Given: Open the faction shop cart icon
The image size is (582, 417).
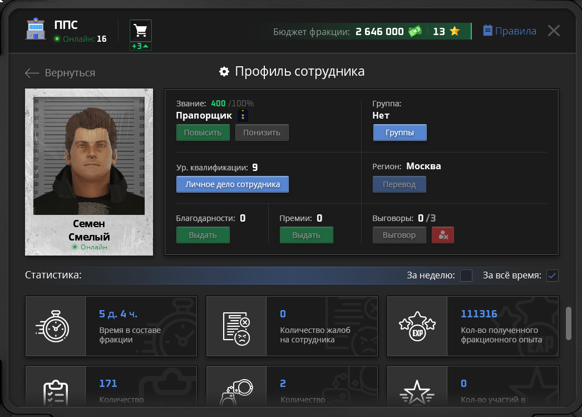Looking at the screenshot, I should (140, 31).
